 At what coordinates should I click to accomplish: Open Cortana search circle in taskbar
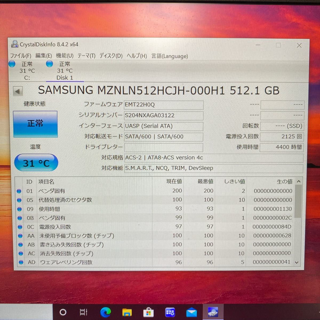point(63,312)
